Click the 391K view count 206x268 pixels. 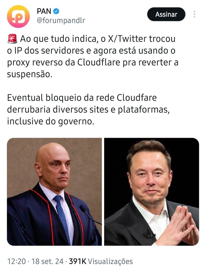(x=78, y=262)
